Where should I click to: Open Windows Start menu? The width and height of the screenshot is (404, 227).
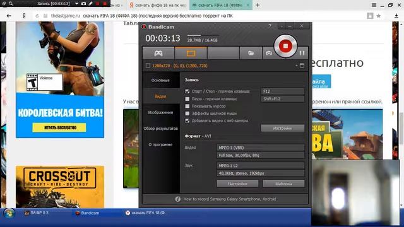point(9,213)
